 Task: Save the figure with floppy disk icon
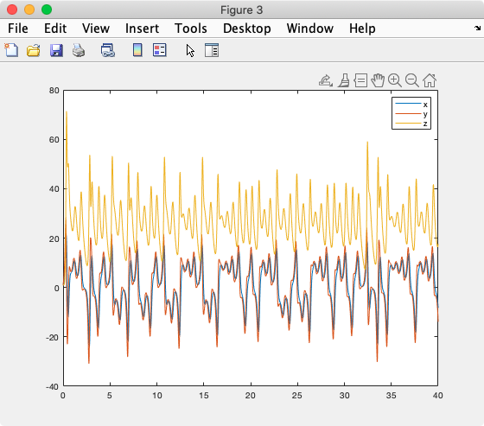(x=56, y=50)
